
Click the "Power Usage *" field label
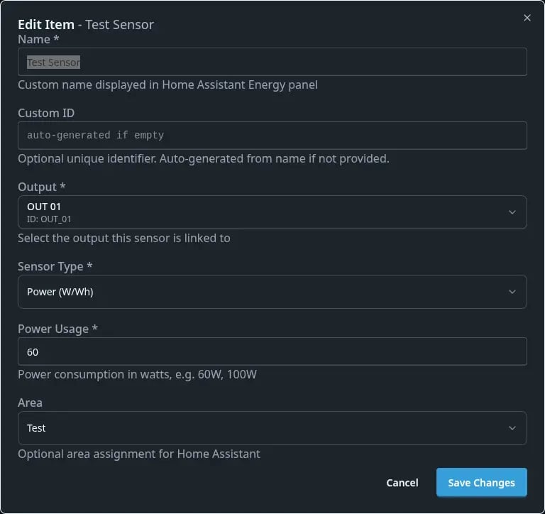[57, 329]
